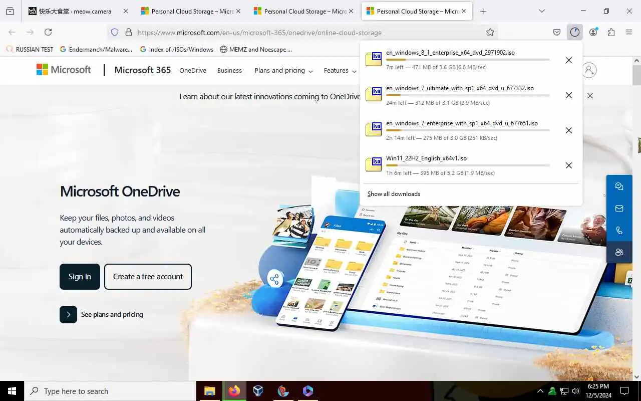Screen dimensions: 641x401
Task: Expand the Features menu
Action: pos(339,71)
